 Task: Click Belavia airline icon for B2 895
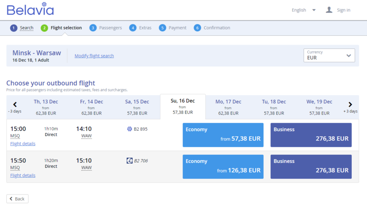coord(130,129)
